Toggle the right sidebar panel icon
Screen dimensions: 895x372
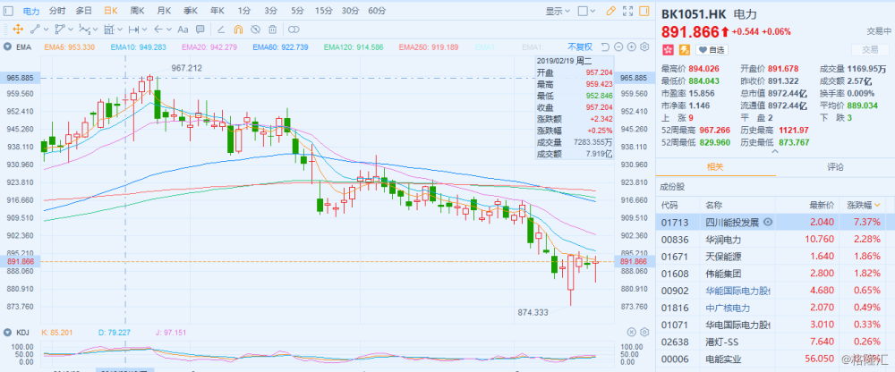tap(644, 11)
